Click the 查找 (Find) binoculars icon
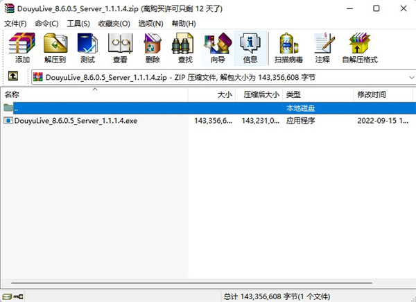 tap(185, 47)
